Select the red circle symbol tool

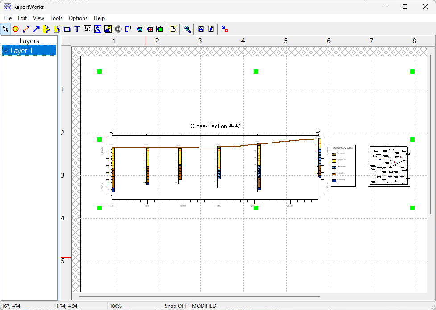[x=16, y=29]
